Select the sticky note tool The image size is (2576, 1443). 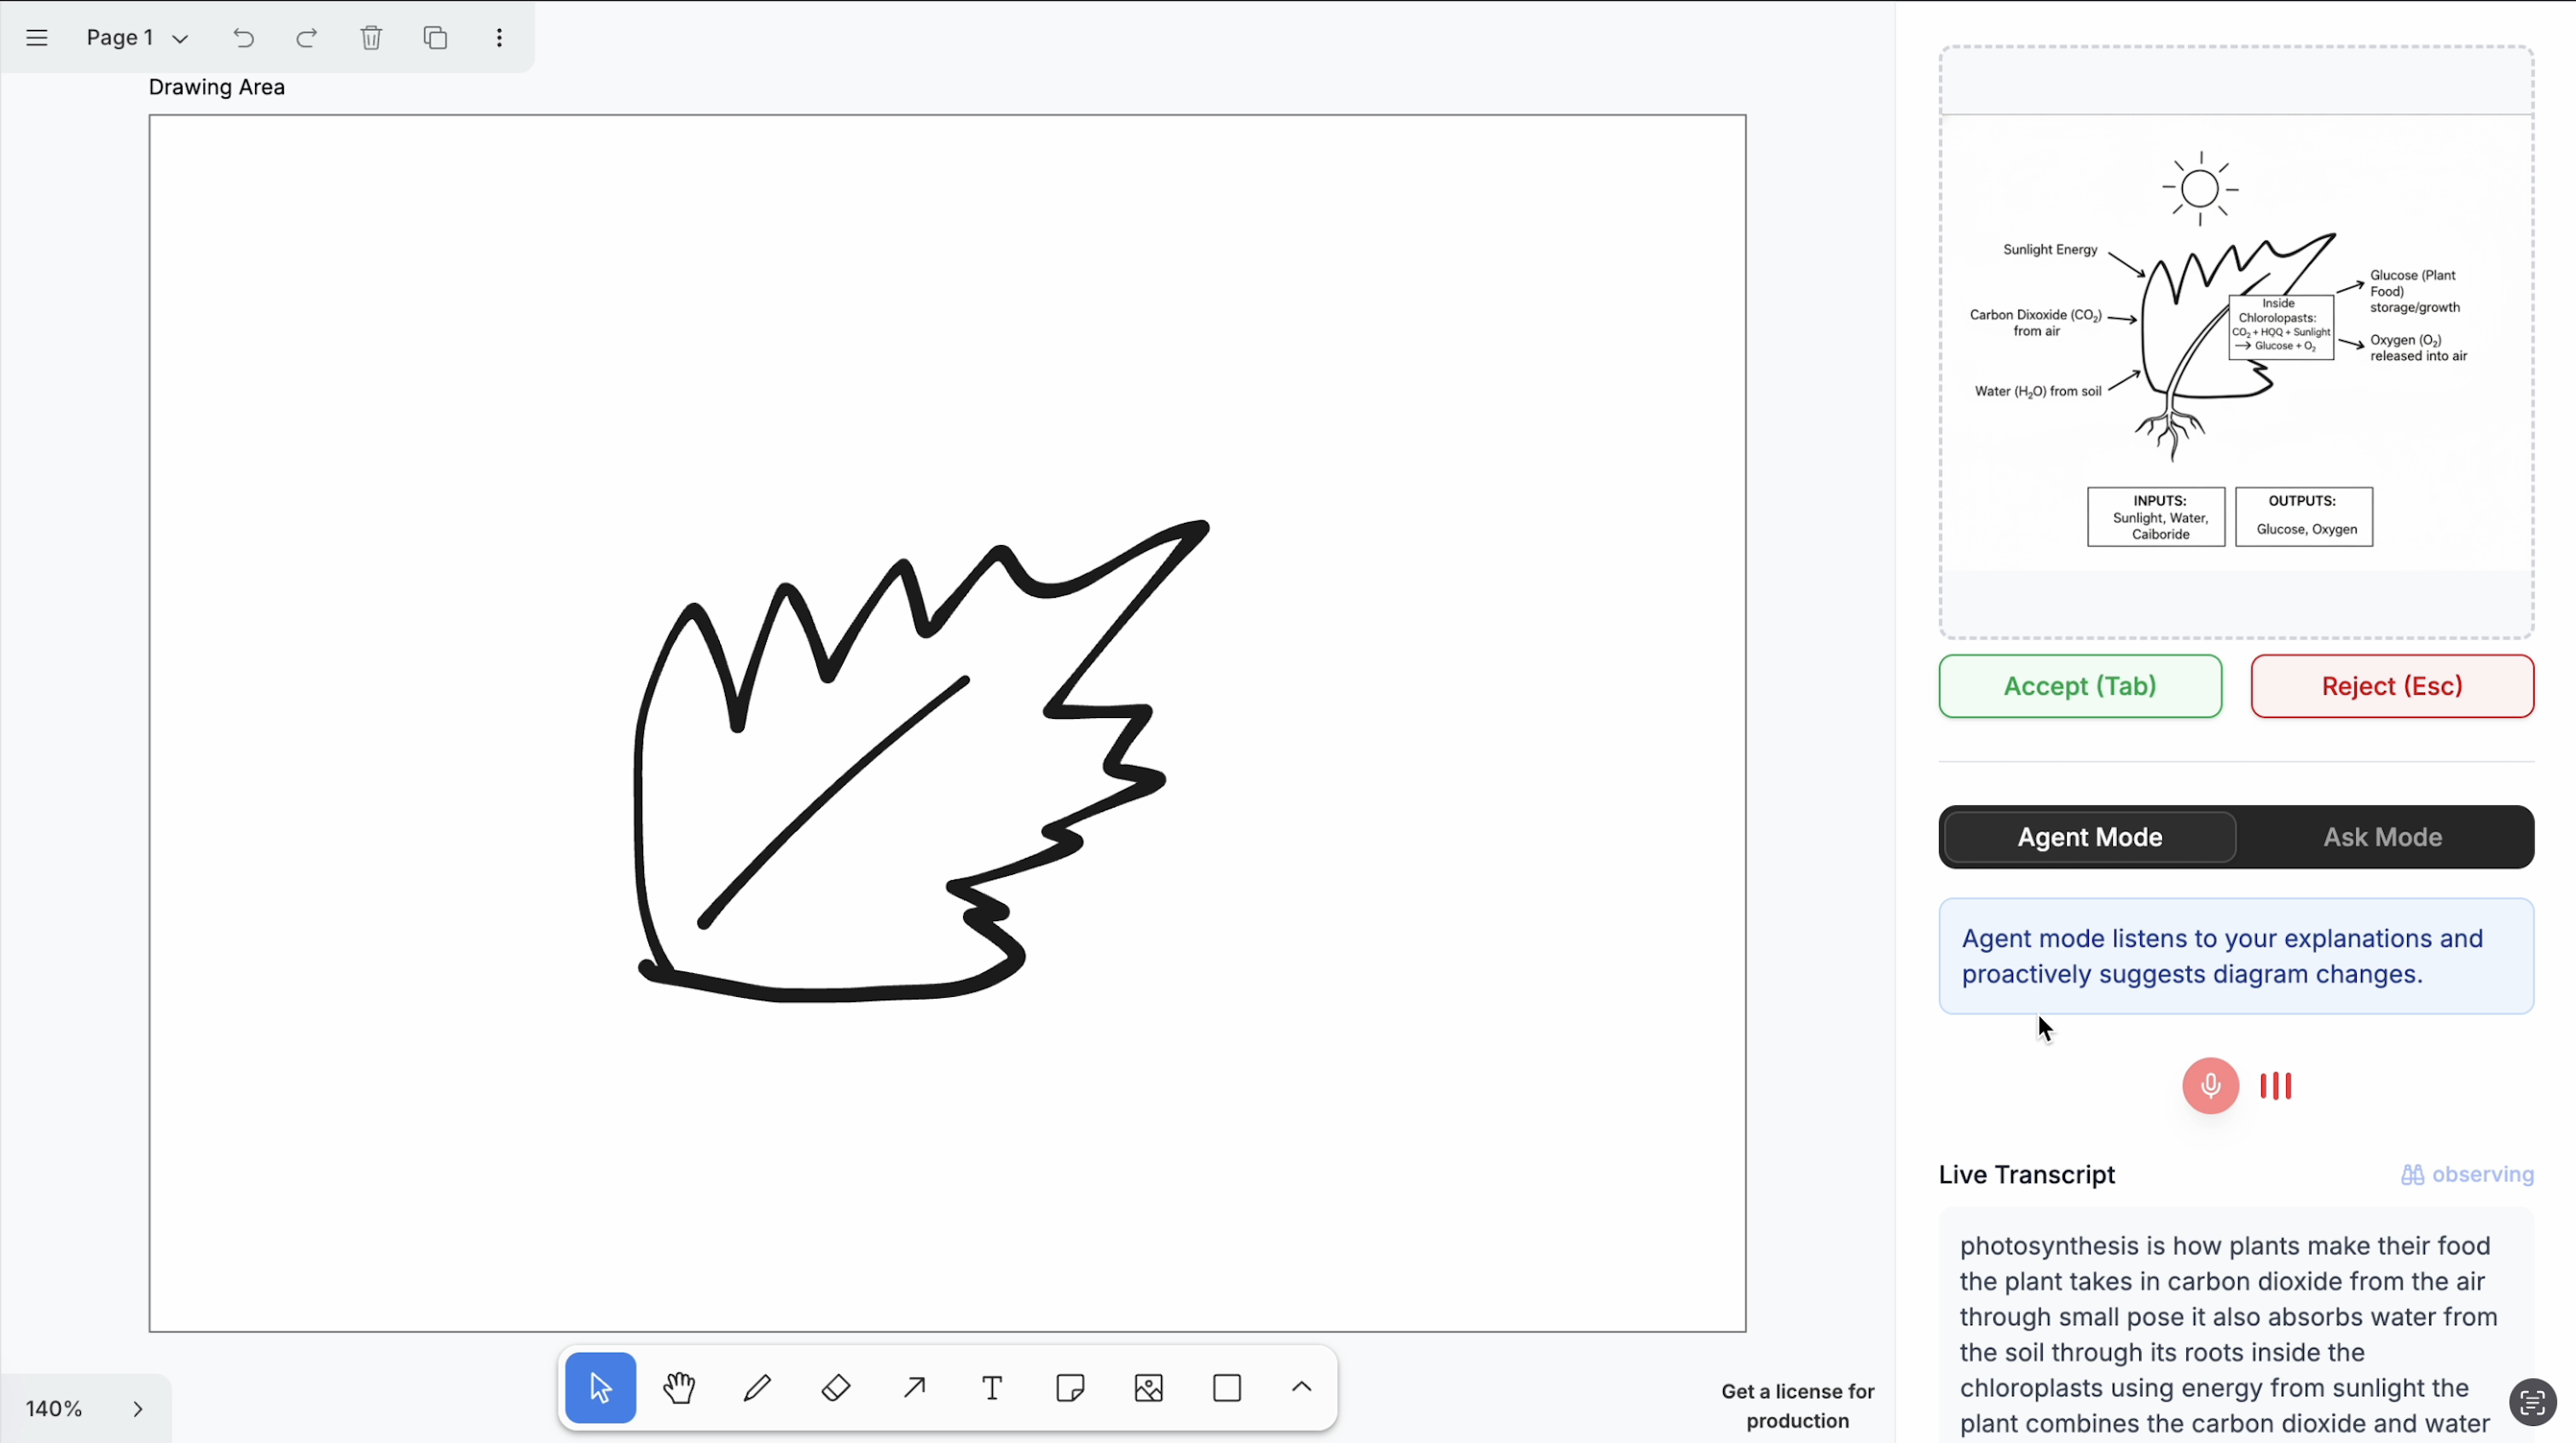click(1070, 1387)
